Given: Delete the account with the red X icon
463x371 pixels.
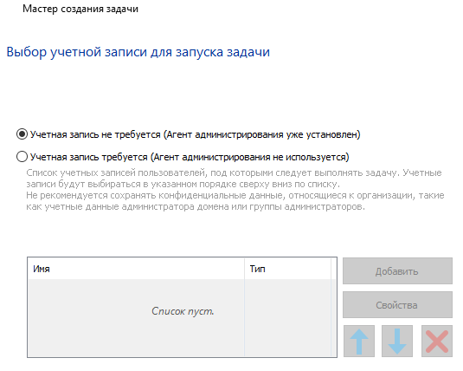Looking at the screenshot, I should [437, 342].
